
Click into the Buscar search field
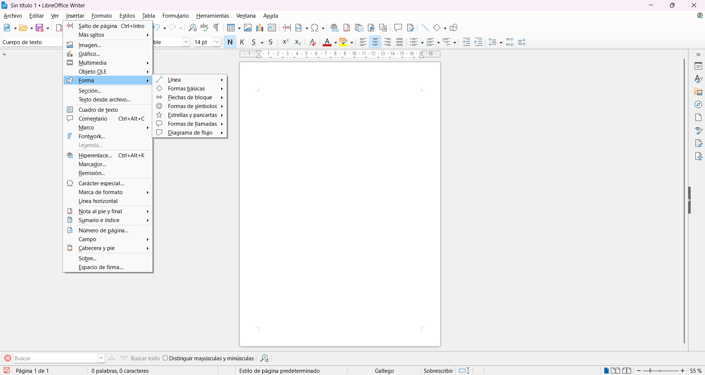(55, 358)
